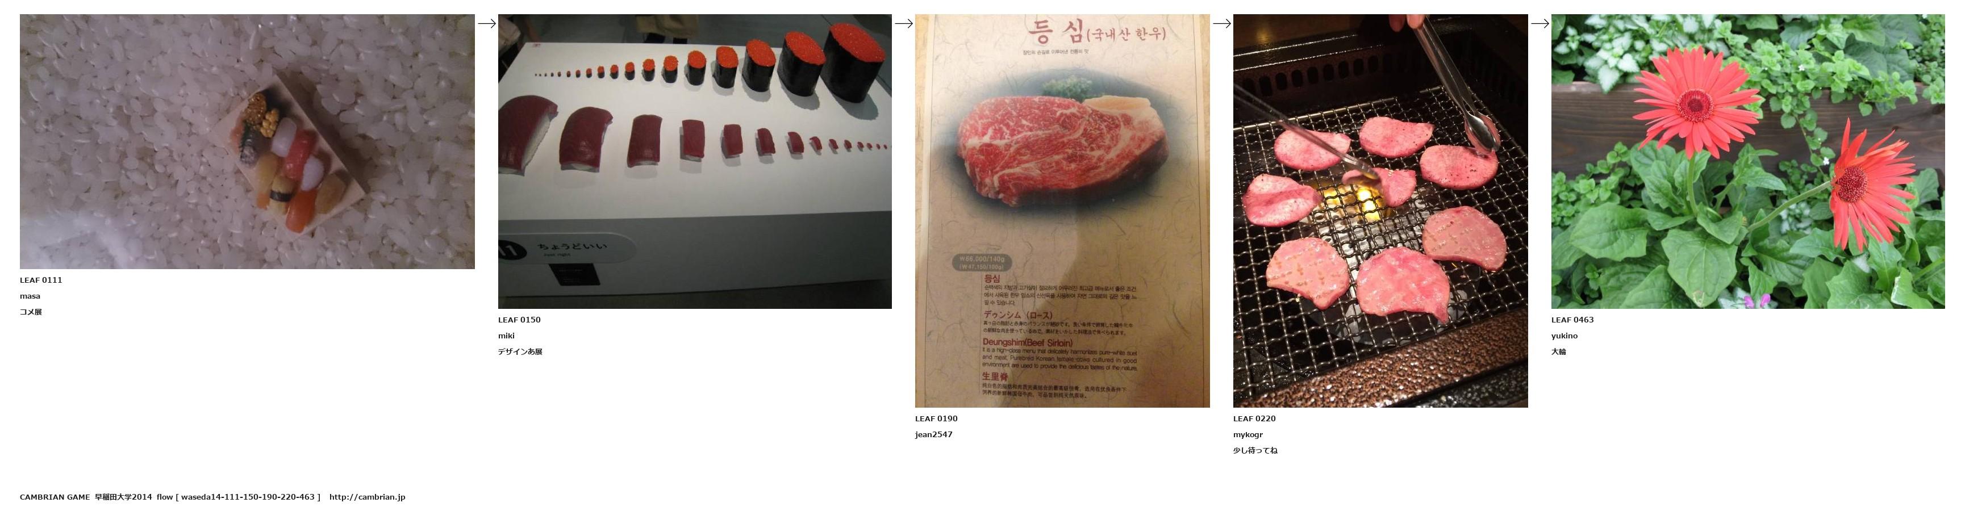
Task: Click the arrow after the sushi display photo
Action: click(904, 24)
